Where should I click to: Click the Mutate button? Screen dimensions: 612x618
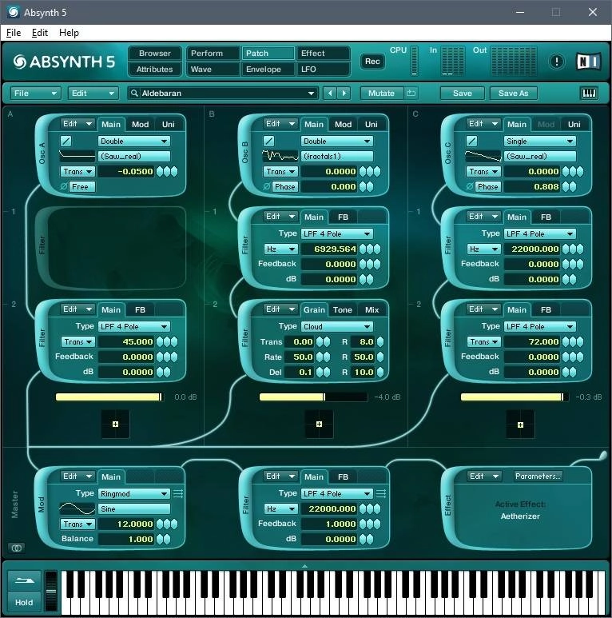(x=381, y=94)
